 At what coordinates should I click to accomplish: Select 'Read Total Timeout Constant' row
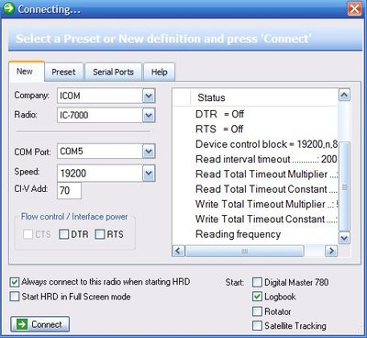click(x=255, y=189)
